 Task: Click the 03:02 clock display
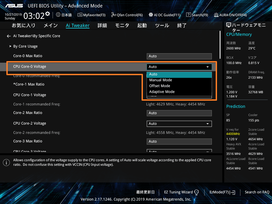click(34, 16)
